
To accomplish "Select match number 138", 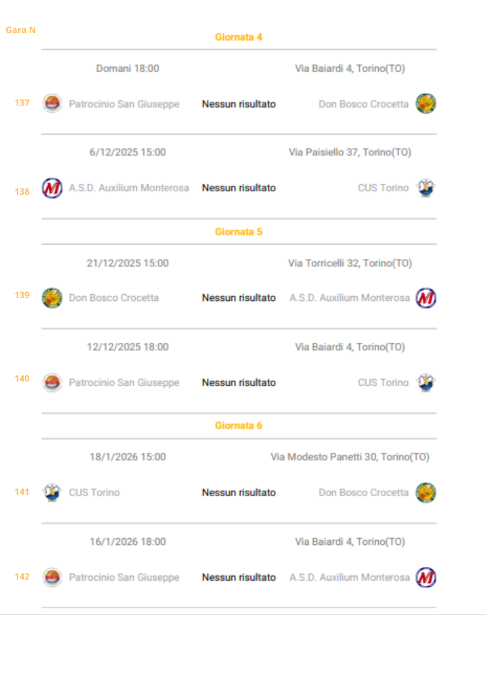I will pos(22,192).
